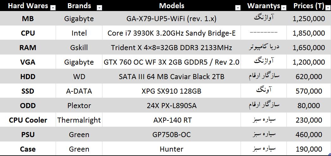Open the Warantys column filter dropdown
The width and height of the screenshot is (331, 156).
click(284, 8)
